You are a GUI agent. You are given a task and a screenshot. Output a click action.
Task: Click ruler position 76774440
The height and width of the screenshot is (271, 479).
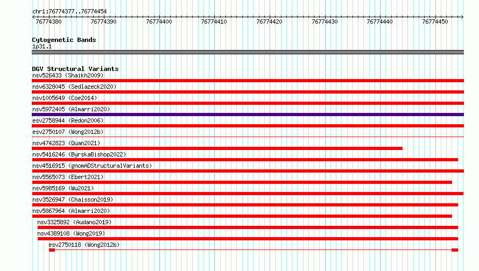pos(379,22)
